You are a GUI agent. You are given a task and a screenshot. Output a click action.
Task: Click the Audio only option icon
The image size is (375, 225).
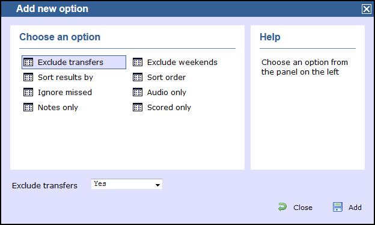[x=138, y=93]
